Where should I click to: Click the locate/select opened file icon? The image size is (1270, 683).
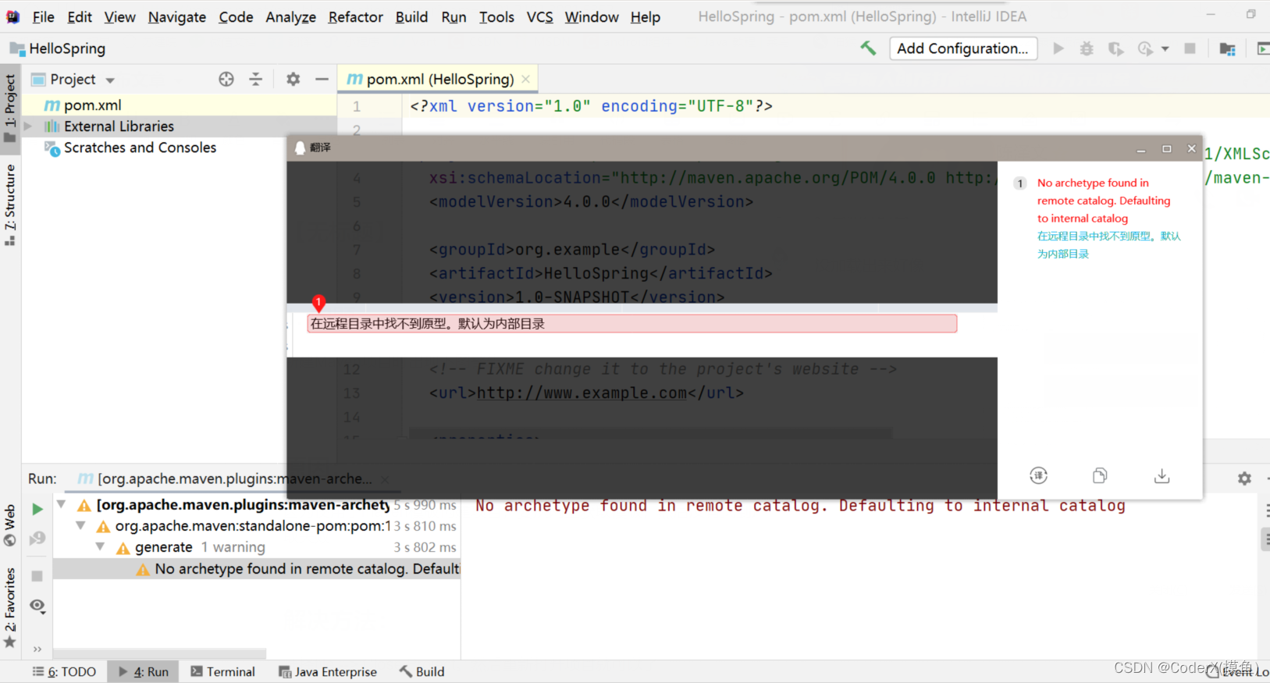point(226,79)
